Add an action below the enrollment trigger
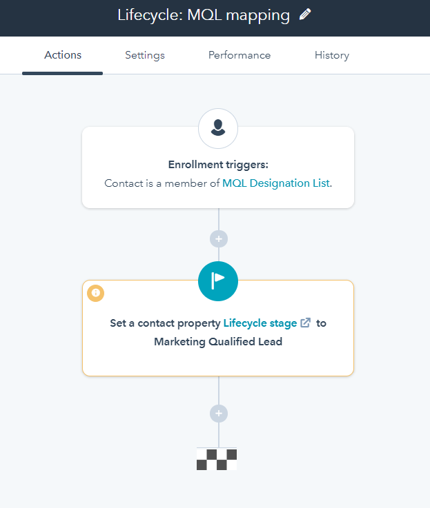430x508 pixels. click(218, 238)
